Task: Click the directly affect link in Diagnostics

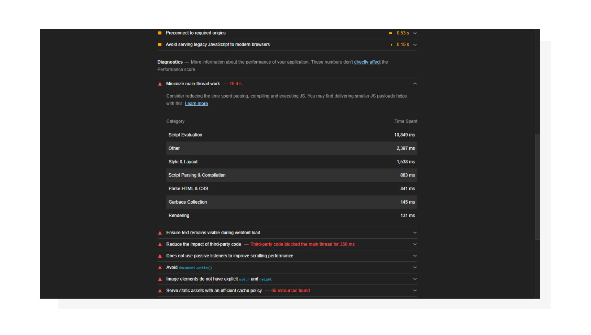Action: tap(367, 62)
